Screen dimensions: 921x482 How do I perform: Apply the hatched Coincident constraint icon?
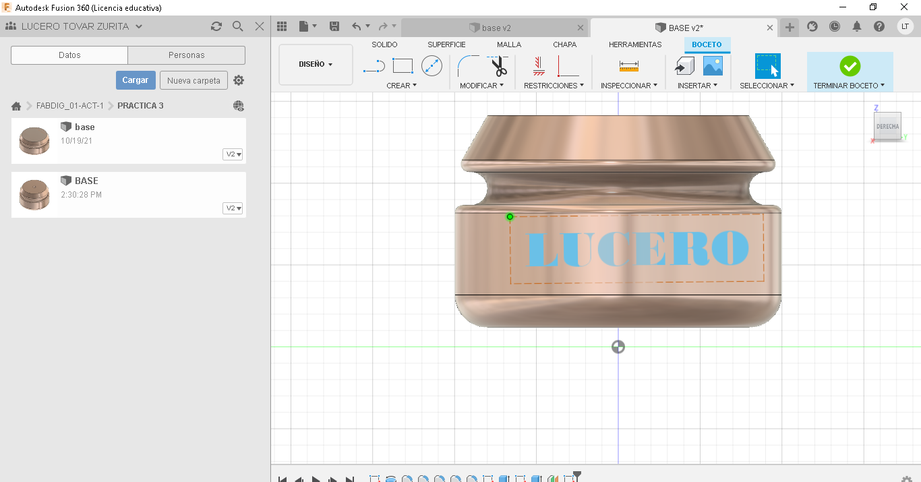tap(538, 66)
